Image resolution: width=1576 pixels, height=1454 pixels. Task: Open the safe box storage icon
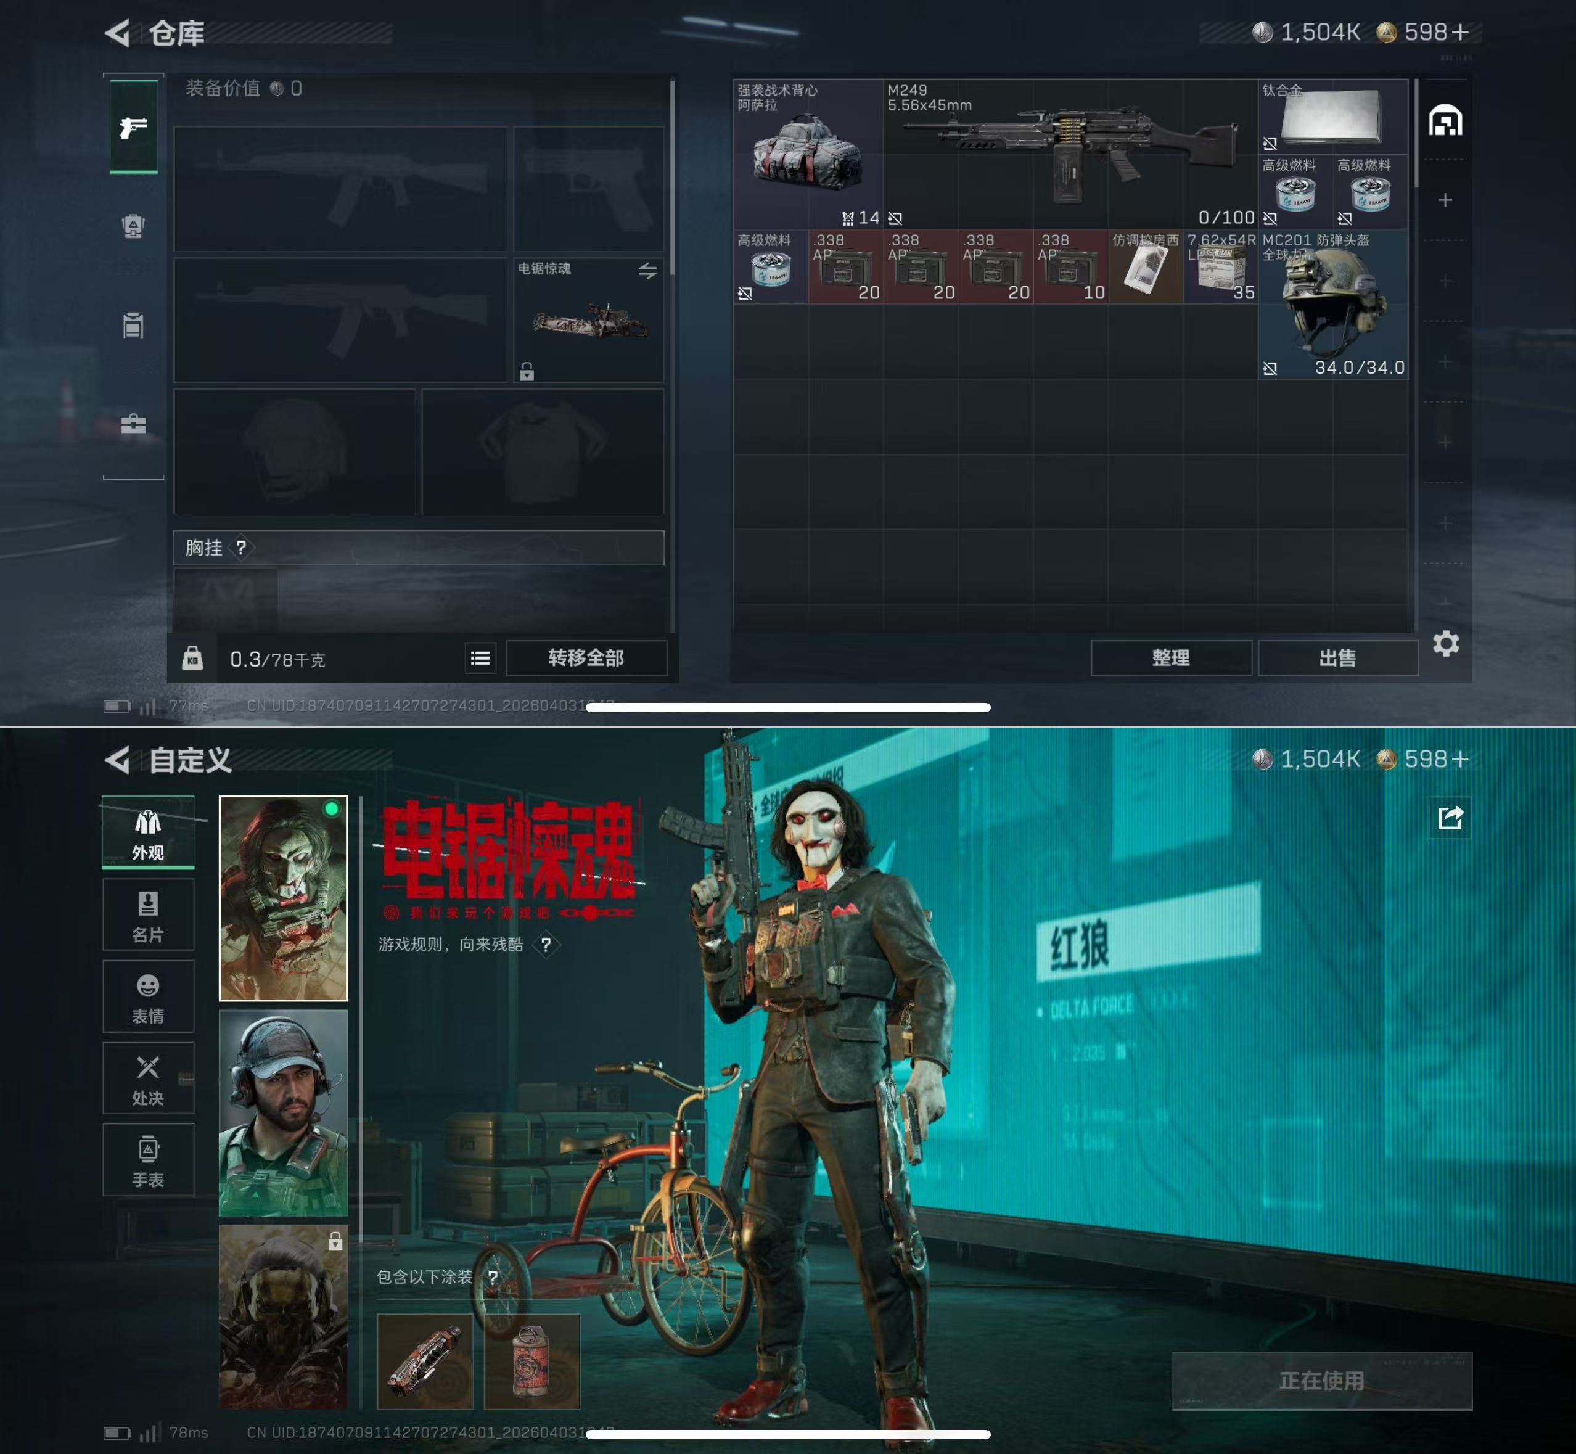(1445, 121)
